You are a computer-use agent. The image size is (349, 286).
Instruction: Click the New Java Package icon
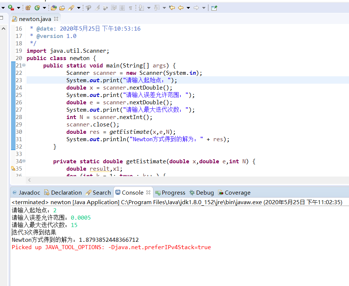[x=28, y=8]
